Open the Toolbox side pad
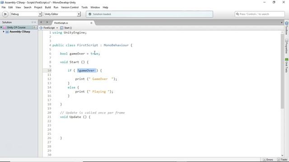This screenshot has width=289, height=162. [x=287, y=28]
